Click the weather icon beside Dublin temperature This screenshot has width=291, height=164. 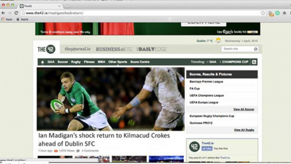[218, 40]
